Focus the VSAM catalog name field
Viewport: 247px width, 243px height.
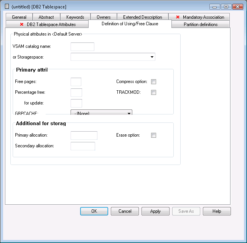point(82,47)
